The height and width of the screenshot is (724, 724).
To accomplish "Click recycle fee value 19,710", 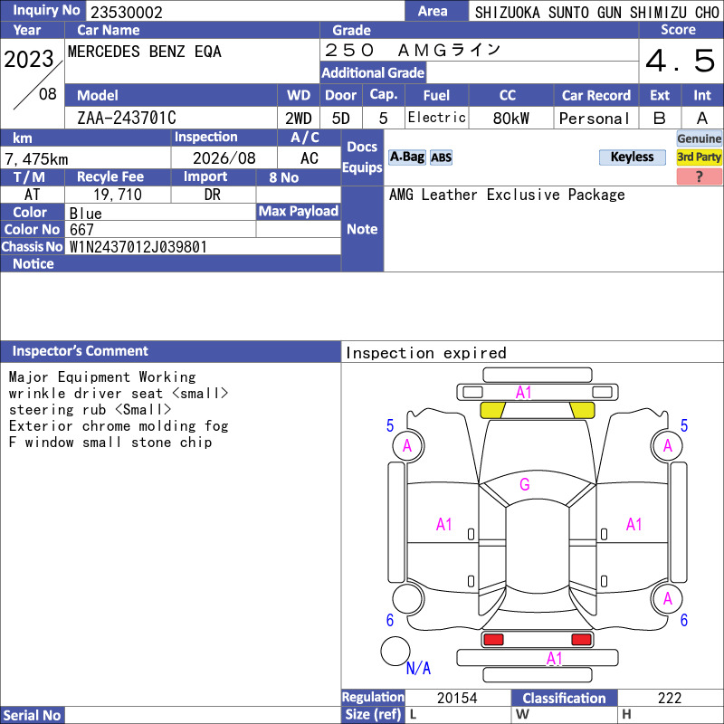I will [118, 195].
